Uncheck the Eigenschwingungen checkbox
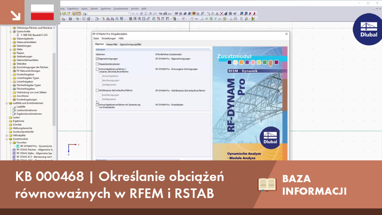This screenshot has height=215, width=382. point(97,59)
